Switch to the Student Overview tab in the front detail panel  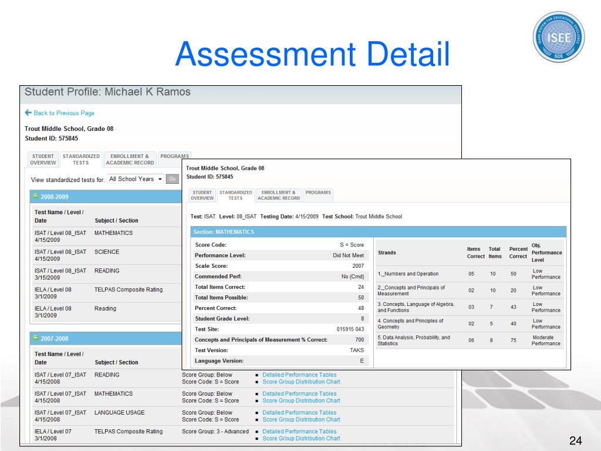coord(201,195)
